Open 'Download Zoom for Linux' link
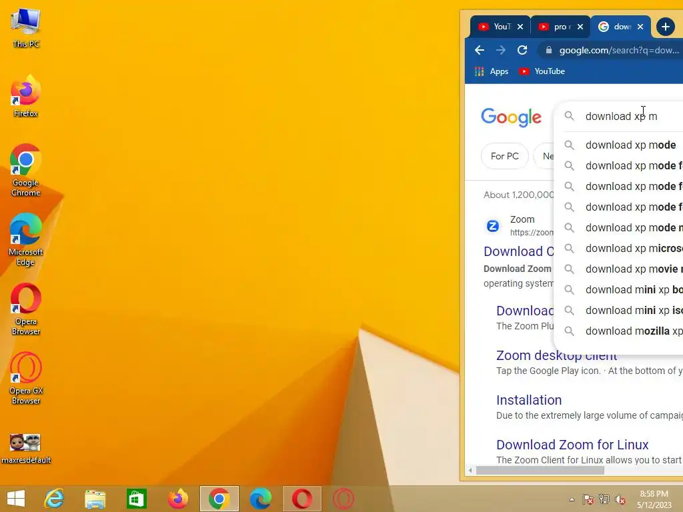 572,445
